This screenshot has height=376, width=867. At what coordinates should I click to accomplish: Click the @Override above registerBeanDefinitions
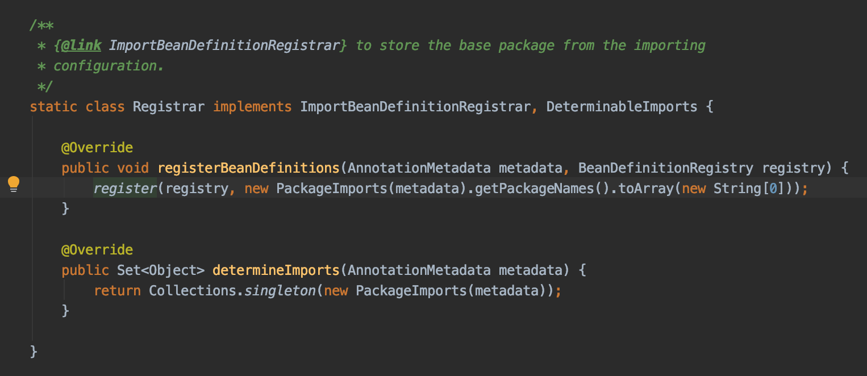coord(97,148)
